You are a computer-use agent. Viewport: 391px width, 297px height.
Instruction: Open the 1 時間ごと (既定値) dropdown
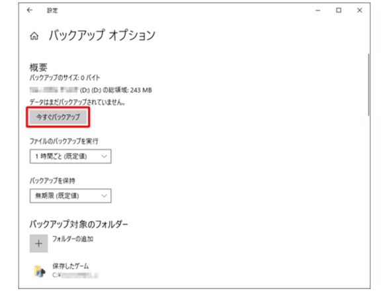pos(70,156)
